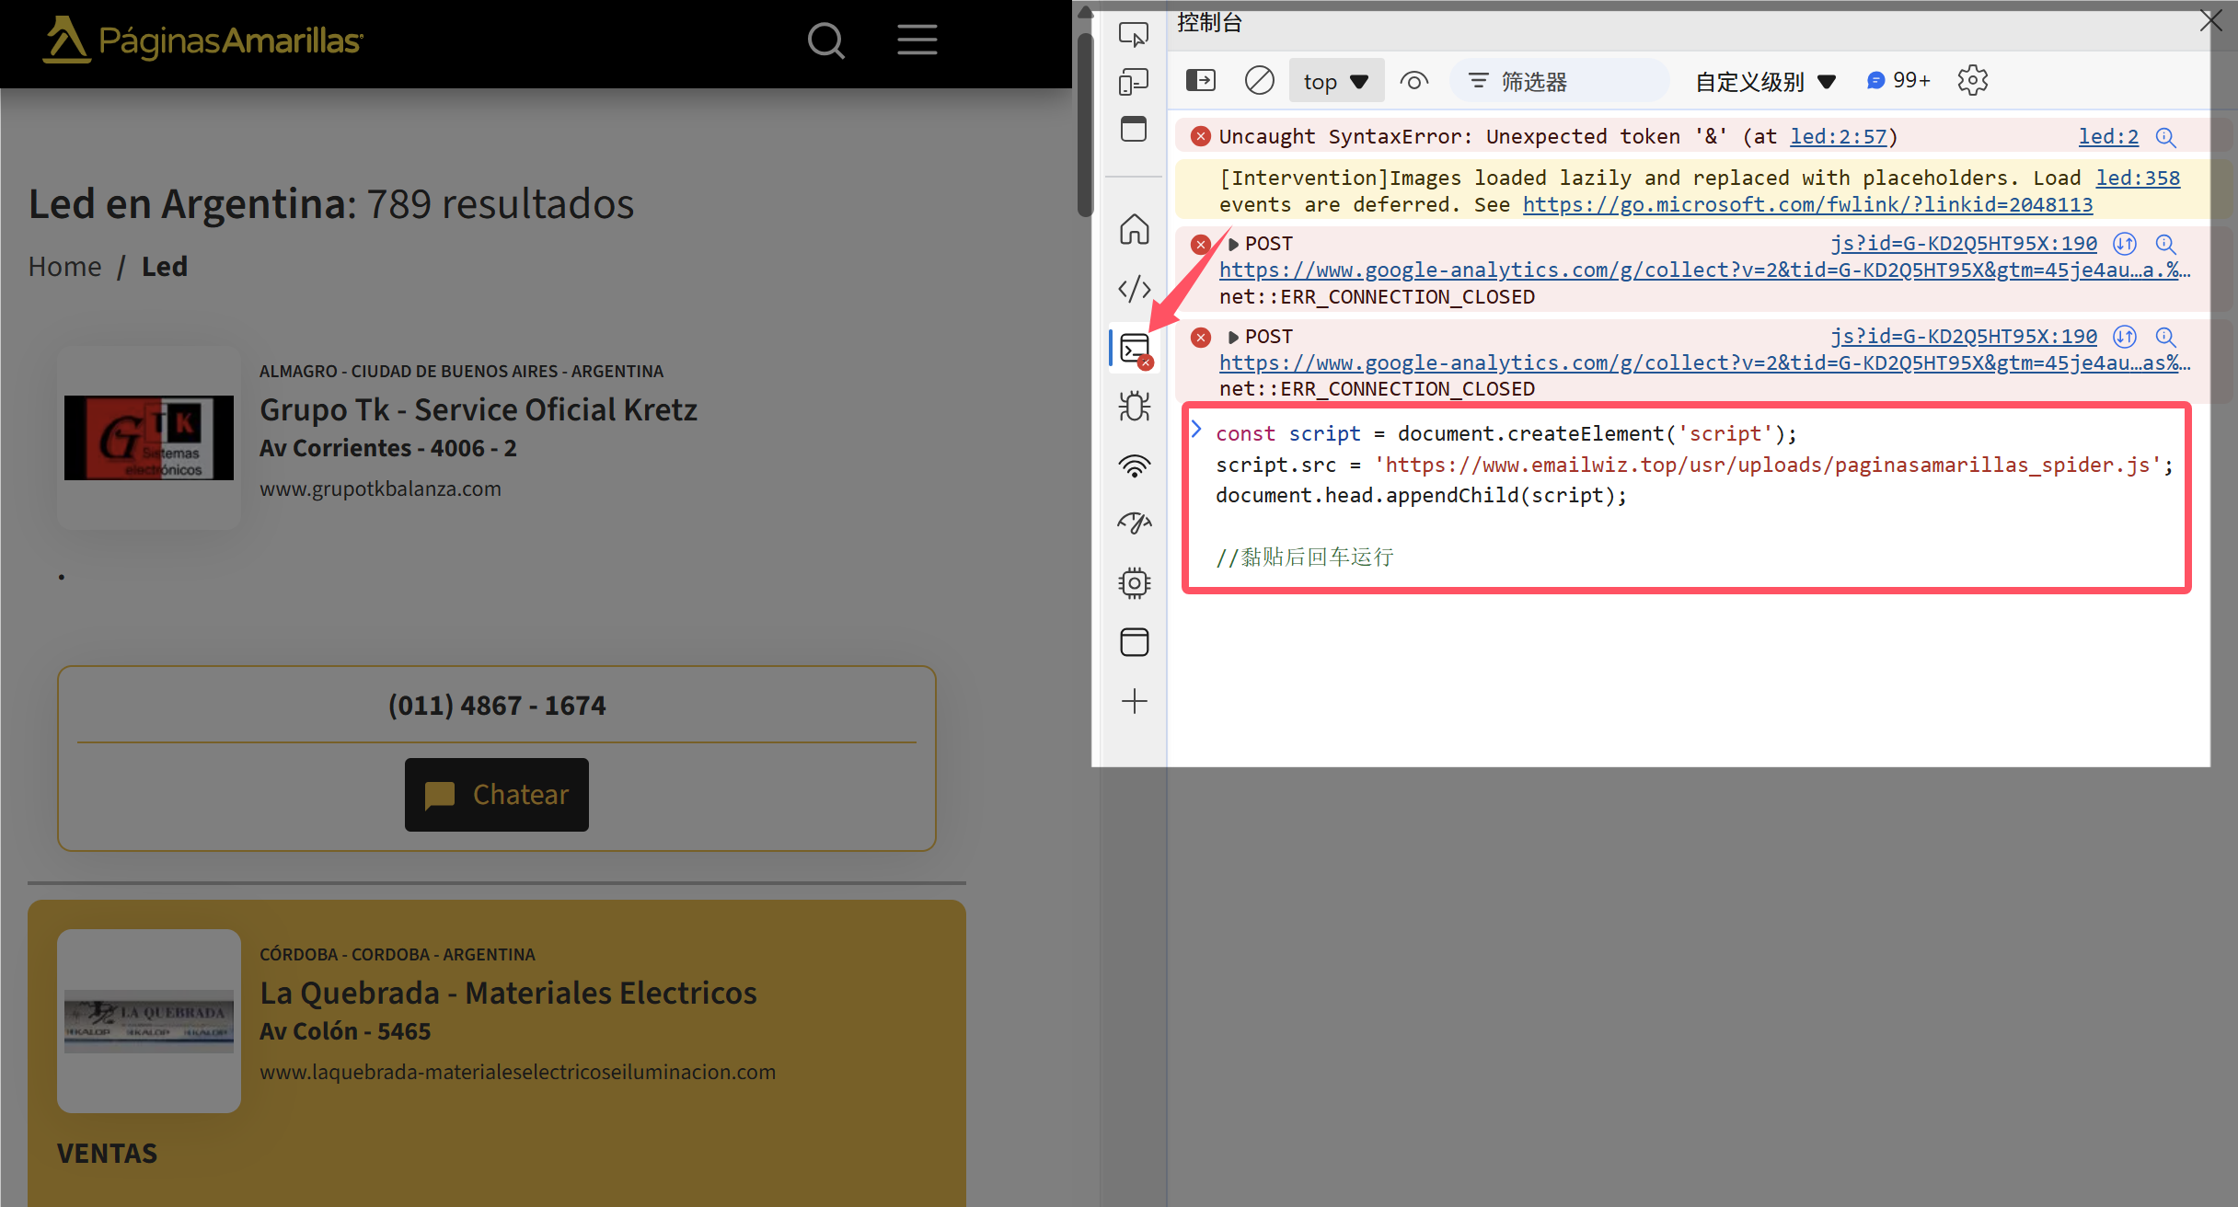This screenshot has height=1207, width=2238.
Task: Open the Application tool in sidebar
Action: (1135, 642)
